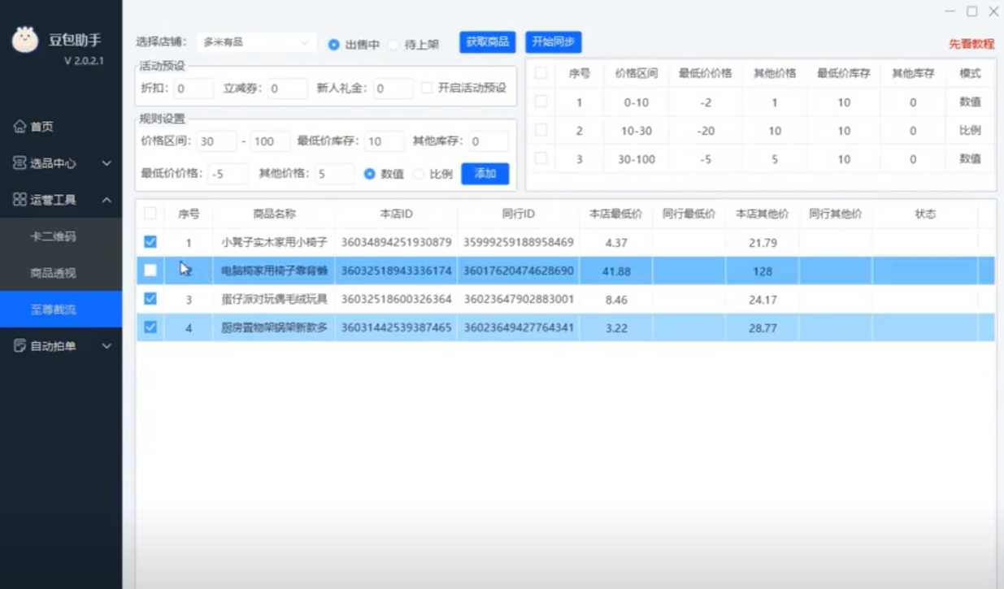This screenshot has width=1004, height=589.
Task: Open the 多米有品 store dropdown
Action: tap(256, 42)
